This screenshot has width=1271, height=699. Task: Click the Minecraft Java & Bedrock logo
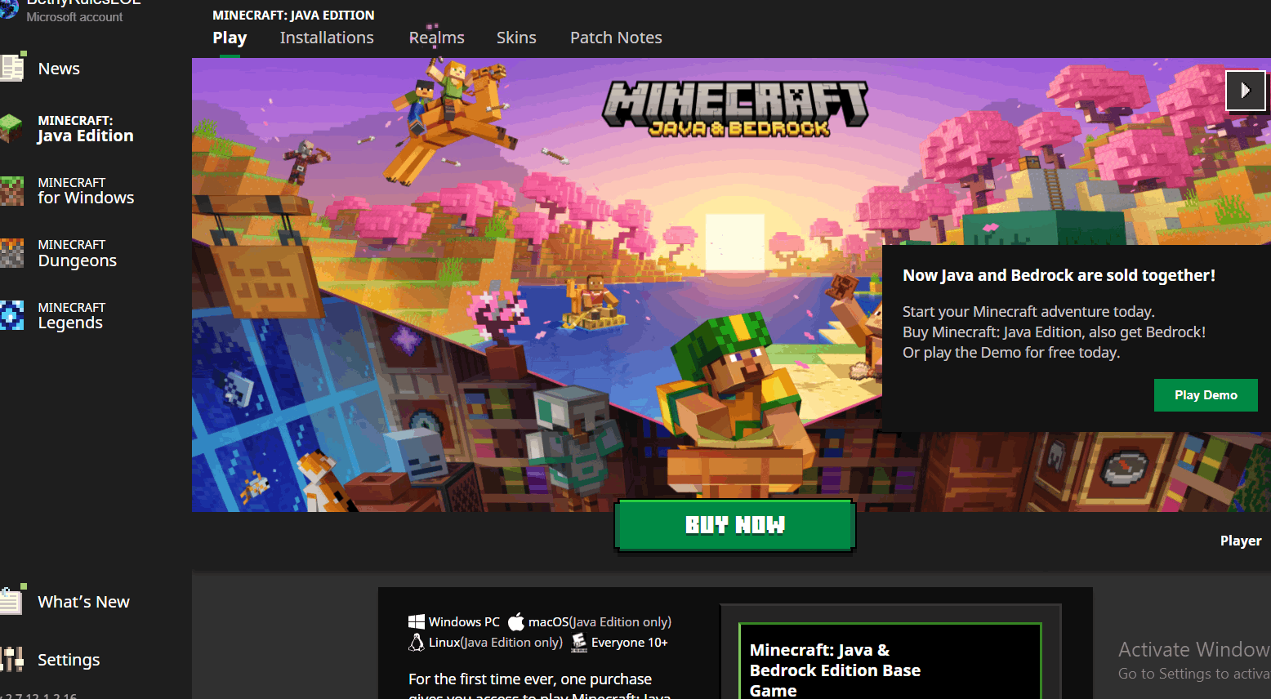736,109
